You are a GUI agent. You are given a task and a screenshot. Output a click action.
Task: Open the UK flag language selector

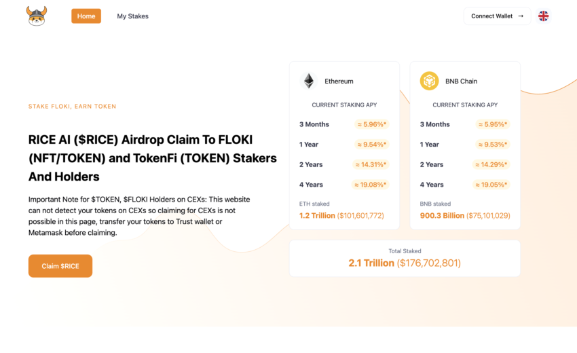[543, 16]
